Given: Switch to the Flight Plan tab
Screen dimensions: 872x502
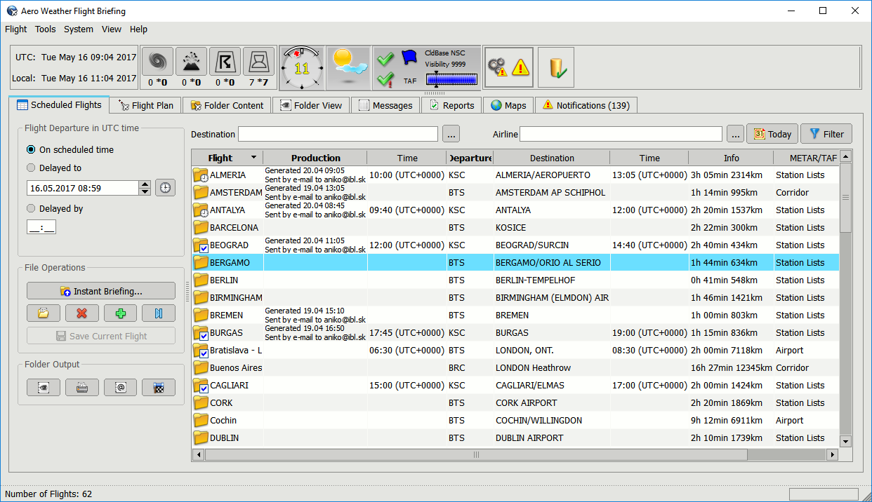Looking at the screenshot, I should point(146,106).
